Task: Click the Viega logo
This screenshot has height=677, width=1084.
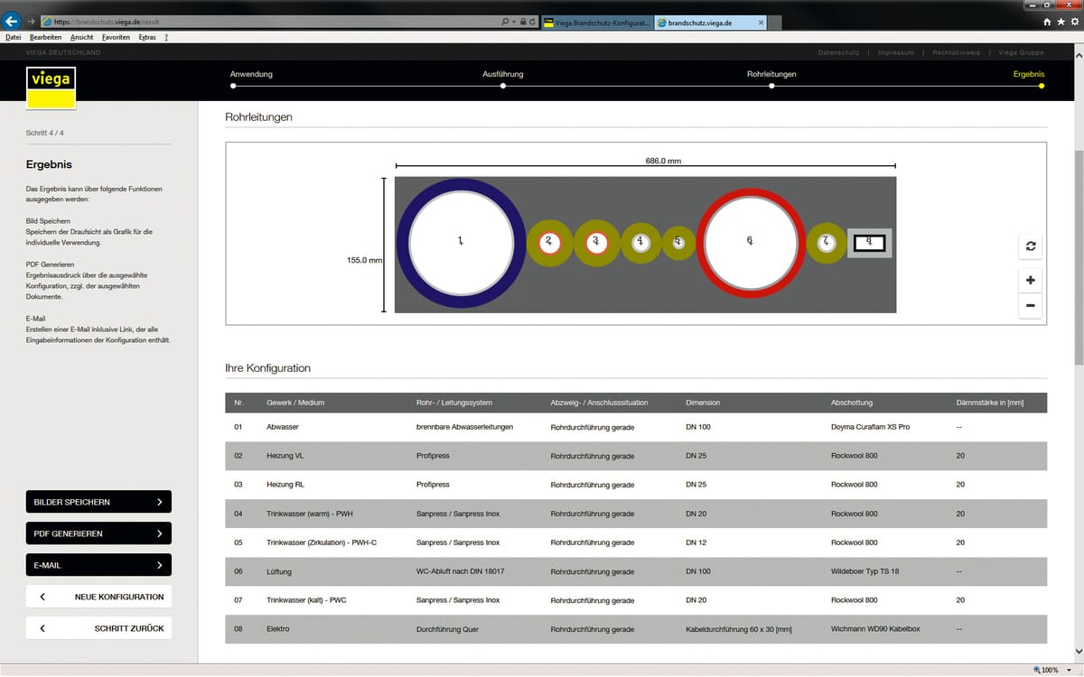Action: 51,88
